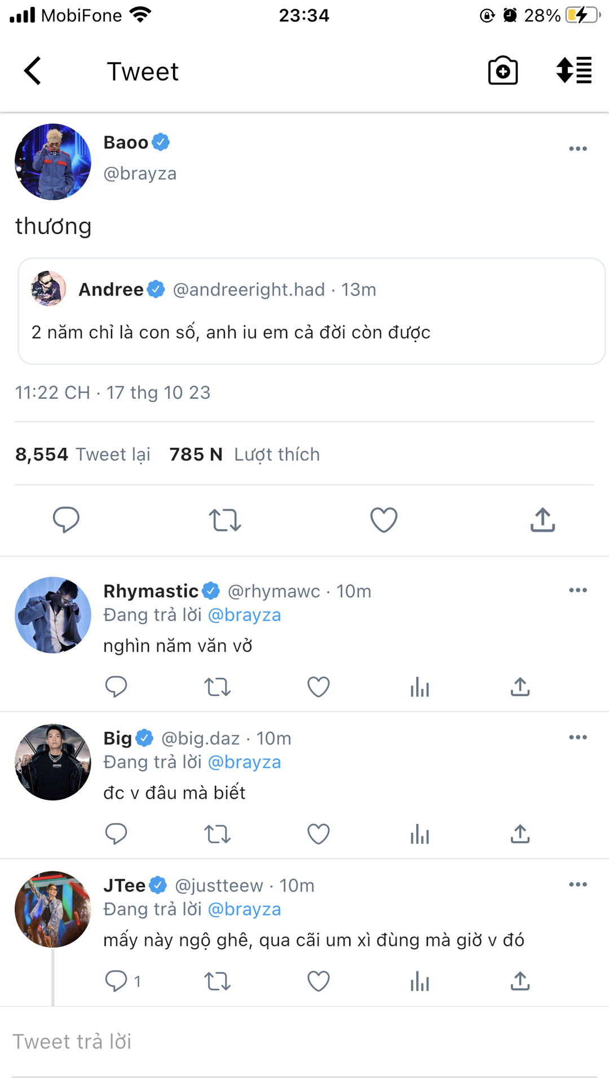Open the @brayza mention in Rhymastic's reply
This screenshot has height=1083, width=609.
[x=244, y=615]
